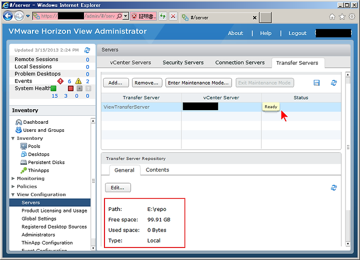Open Desktops in Inventory
Viewport: 360px width, 260px height.
[x=38, y=154]
